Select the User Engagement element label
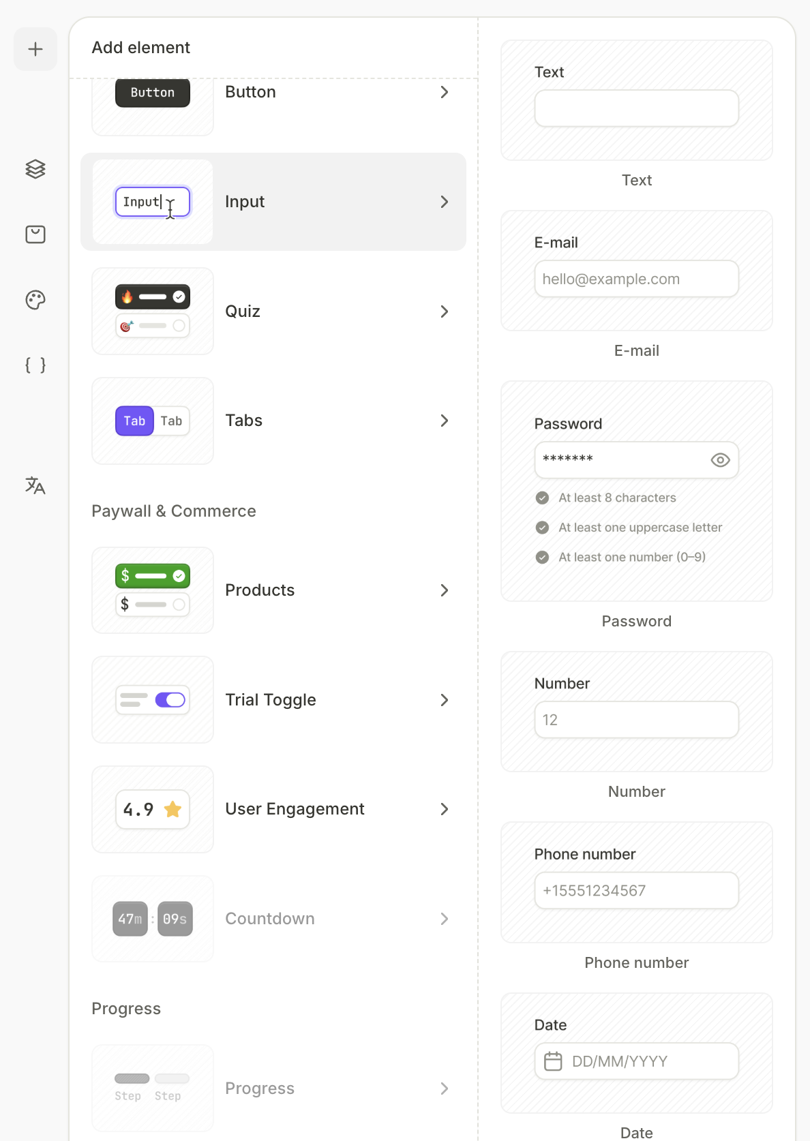The width and height of the screenshot is (810, 1141). 295,809
